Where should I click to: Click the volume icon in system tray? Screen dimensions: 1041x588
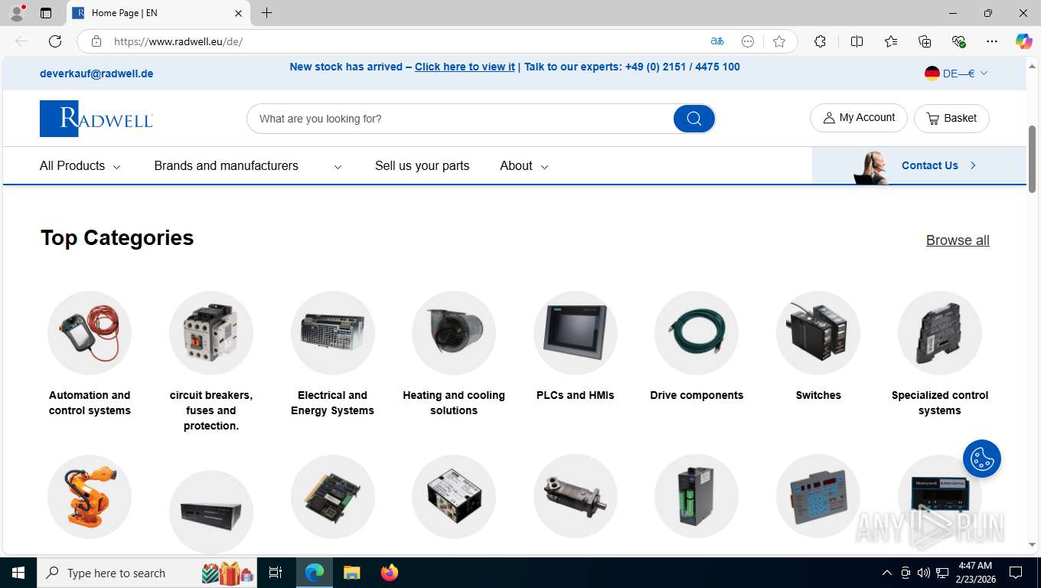(x=924, y=573)
